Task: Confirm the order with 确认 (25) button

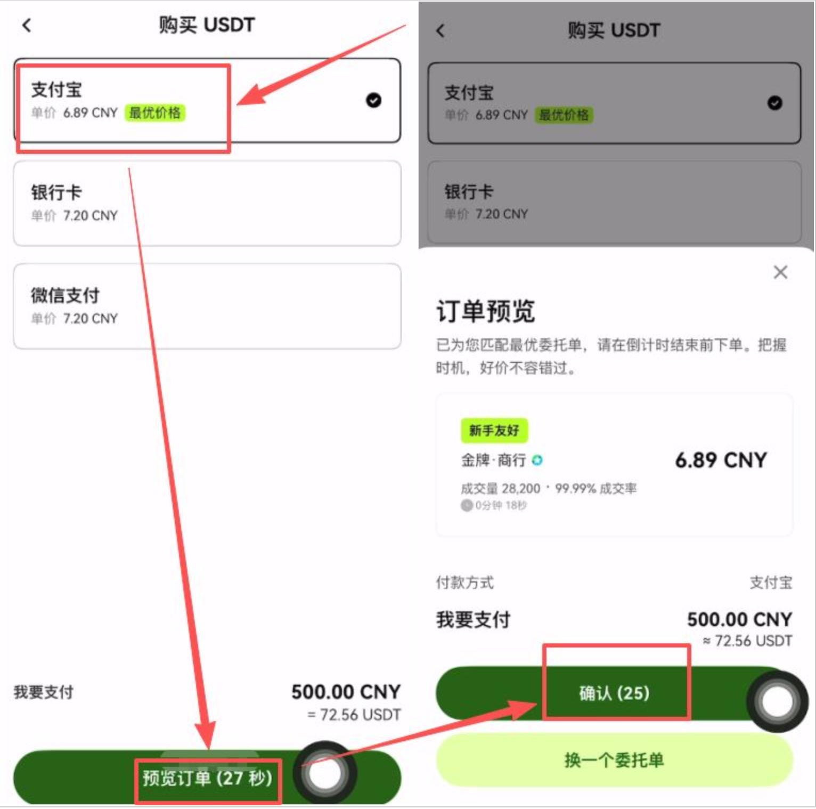Action: pyautogui.click(x=614, y=693)
